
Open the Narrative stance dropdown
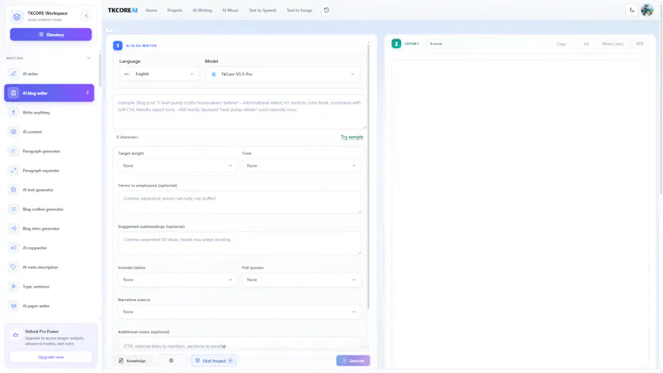[x=240, y=312]
